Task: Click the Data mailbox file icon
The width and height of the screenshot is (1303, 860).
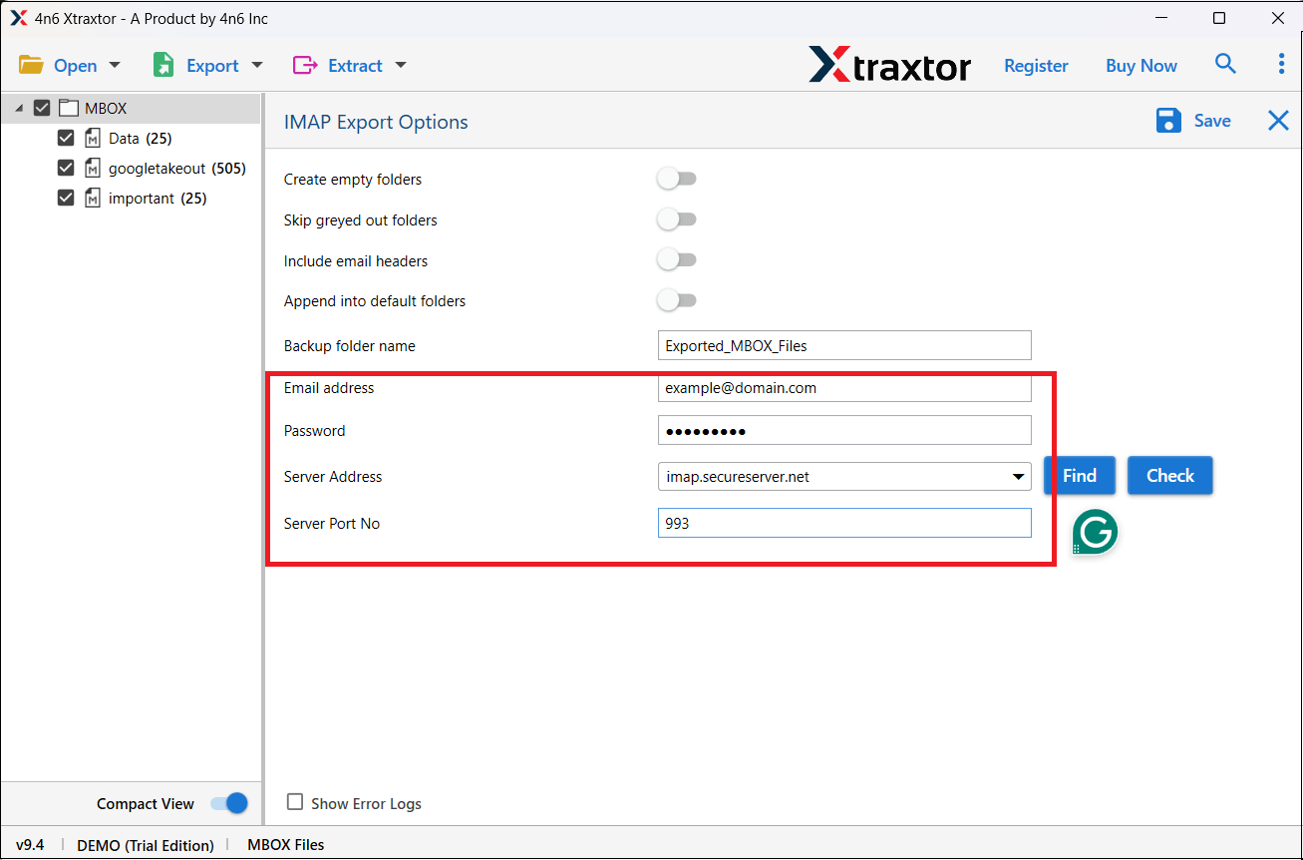Action: [93, 138]
